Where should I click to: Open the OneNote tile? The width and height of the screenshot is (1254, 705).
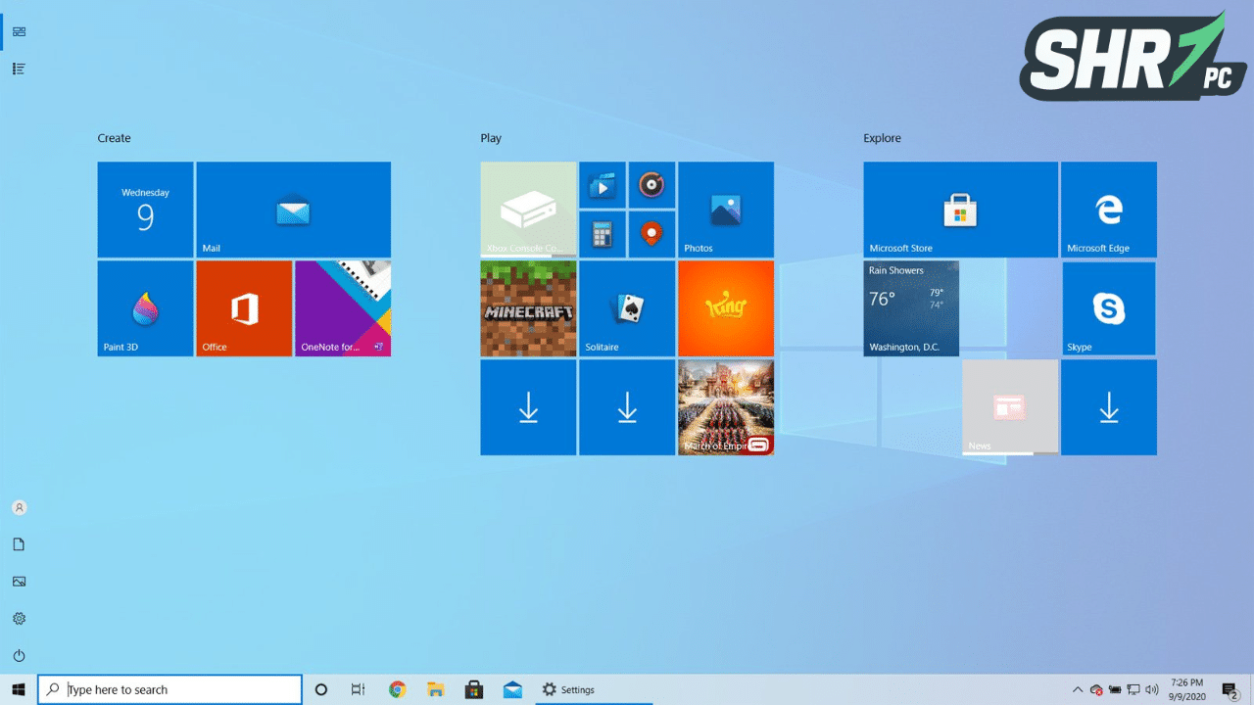(x=343, y=308)
